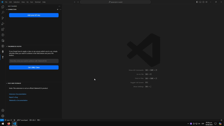
Task: Go back with the left arrow
Action: tap(75, 2)
